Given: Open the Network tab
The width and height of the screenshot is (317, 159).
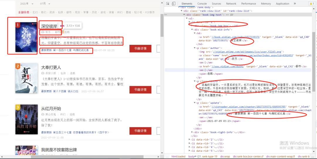Looking at the screenshot, I should point(231,4).
